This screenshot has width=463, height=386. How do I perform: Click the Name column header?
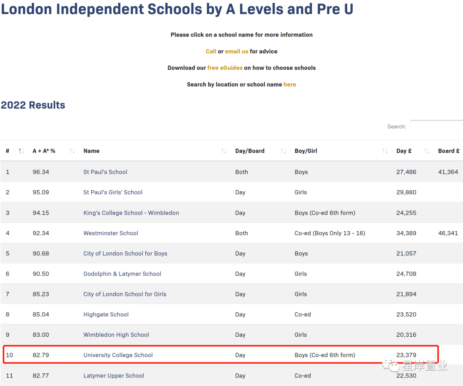(x=92, y=151)
